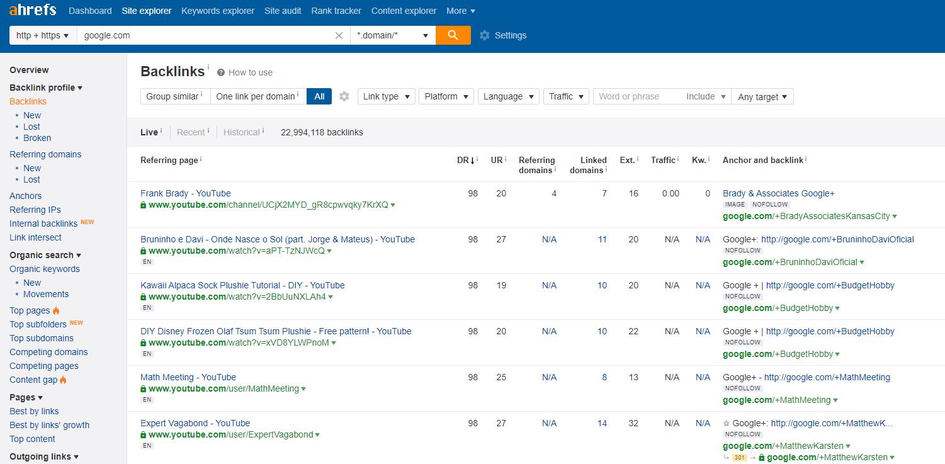Open the More menu in top navigation

[x=461, y=11]
